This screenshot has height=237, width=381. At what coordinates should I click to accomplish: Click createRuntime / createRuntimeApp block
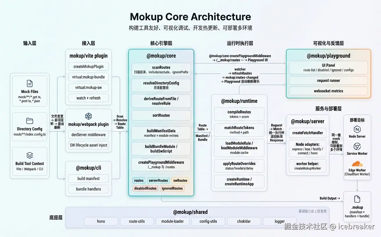[239, 182]
